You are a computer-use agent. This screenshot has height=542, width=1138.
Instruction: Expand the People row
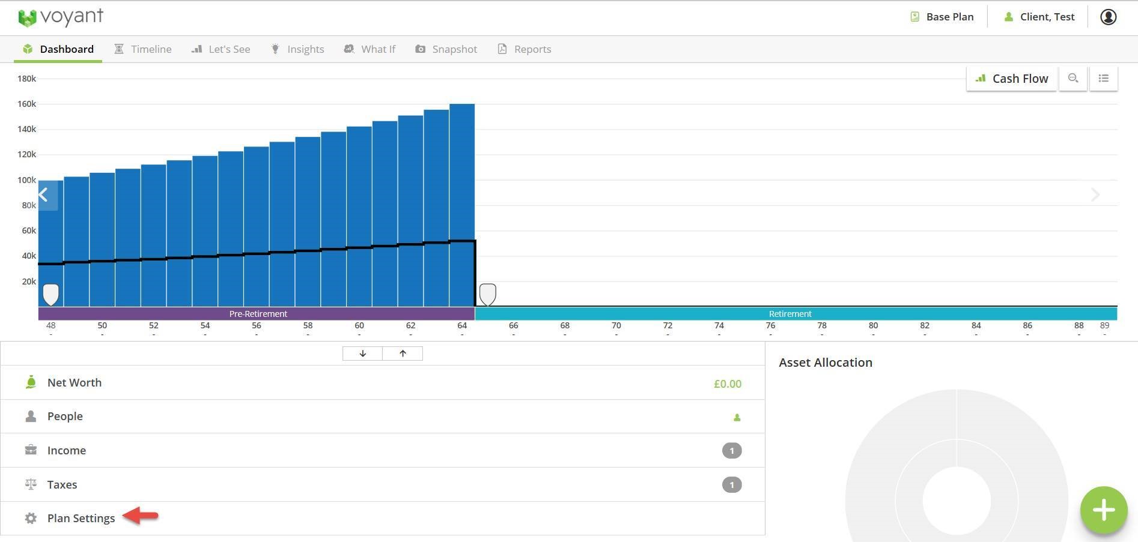pos(383,417)
